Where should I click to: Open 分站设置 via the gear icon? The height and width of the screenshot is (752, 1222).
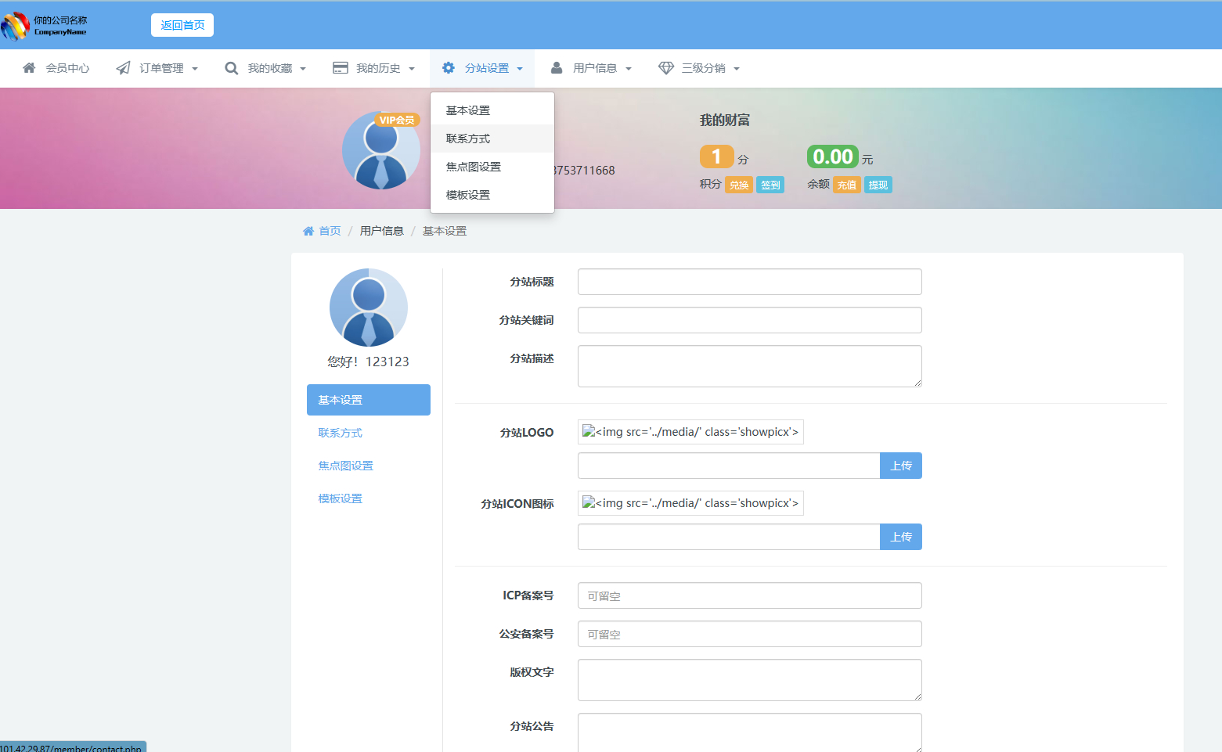coord(448,68)
